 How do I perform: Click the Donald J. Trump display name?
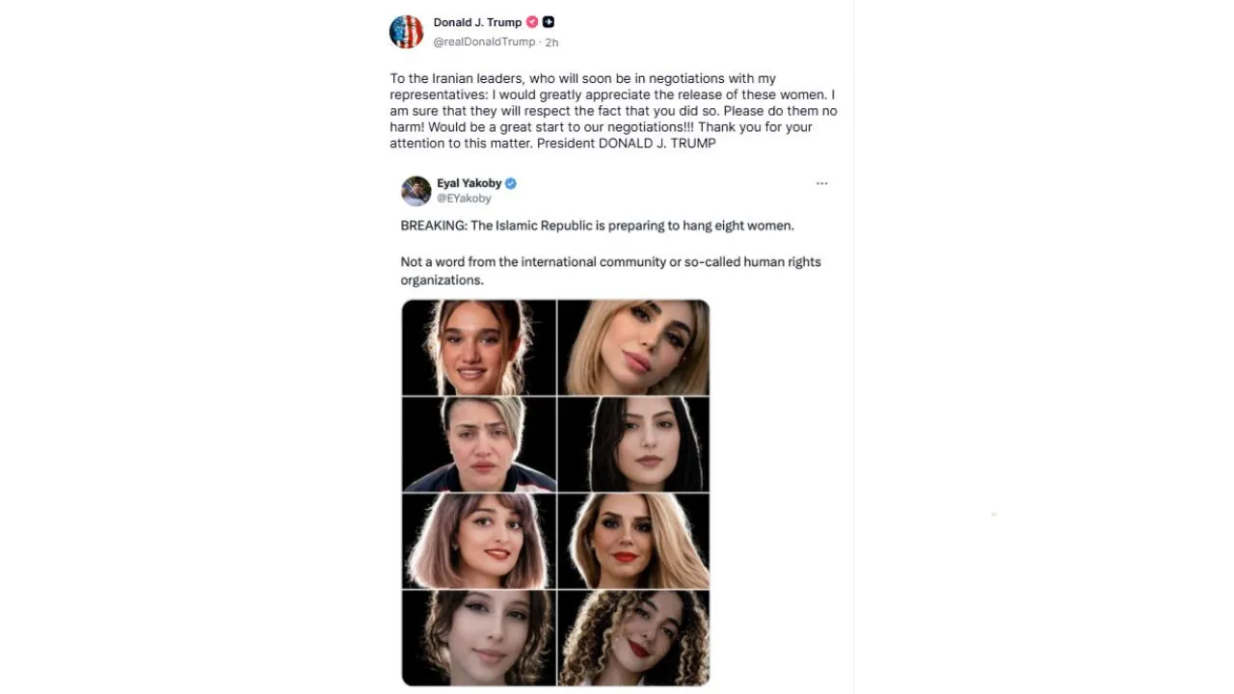[477, 22]
